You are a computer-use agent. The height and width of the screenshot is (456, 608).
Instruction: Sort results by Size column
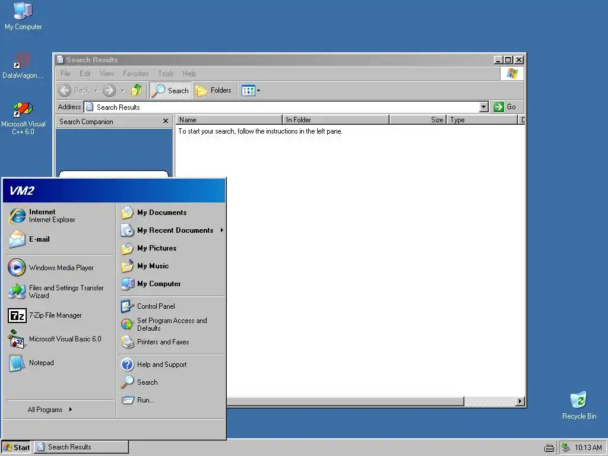[418, 120]
